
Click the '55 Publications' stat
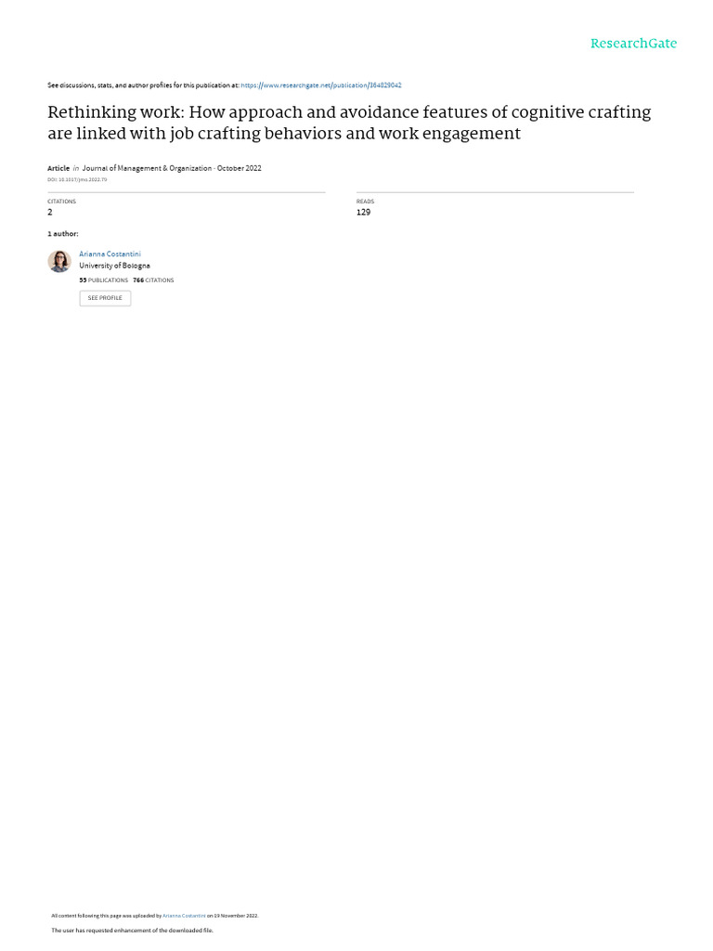104,280
